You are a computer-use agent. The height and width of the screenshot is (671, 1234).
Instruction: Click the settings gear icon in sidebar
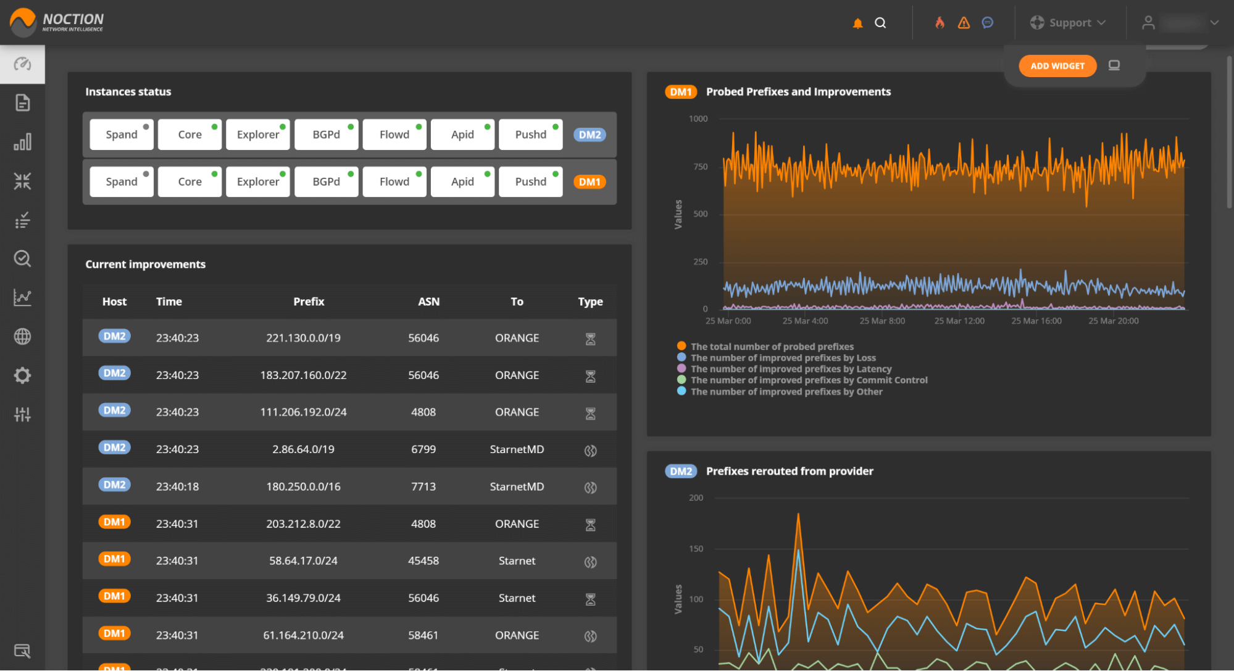click(x=22, y=375)
